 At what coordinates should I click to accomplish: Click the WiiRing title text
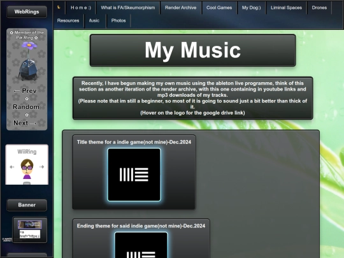[27, 152]
